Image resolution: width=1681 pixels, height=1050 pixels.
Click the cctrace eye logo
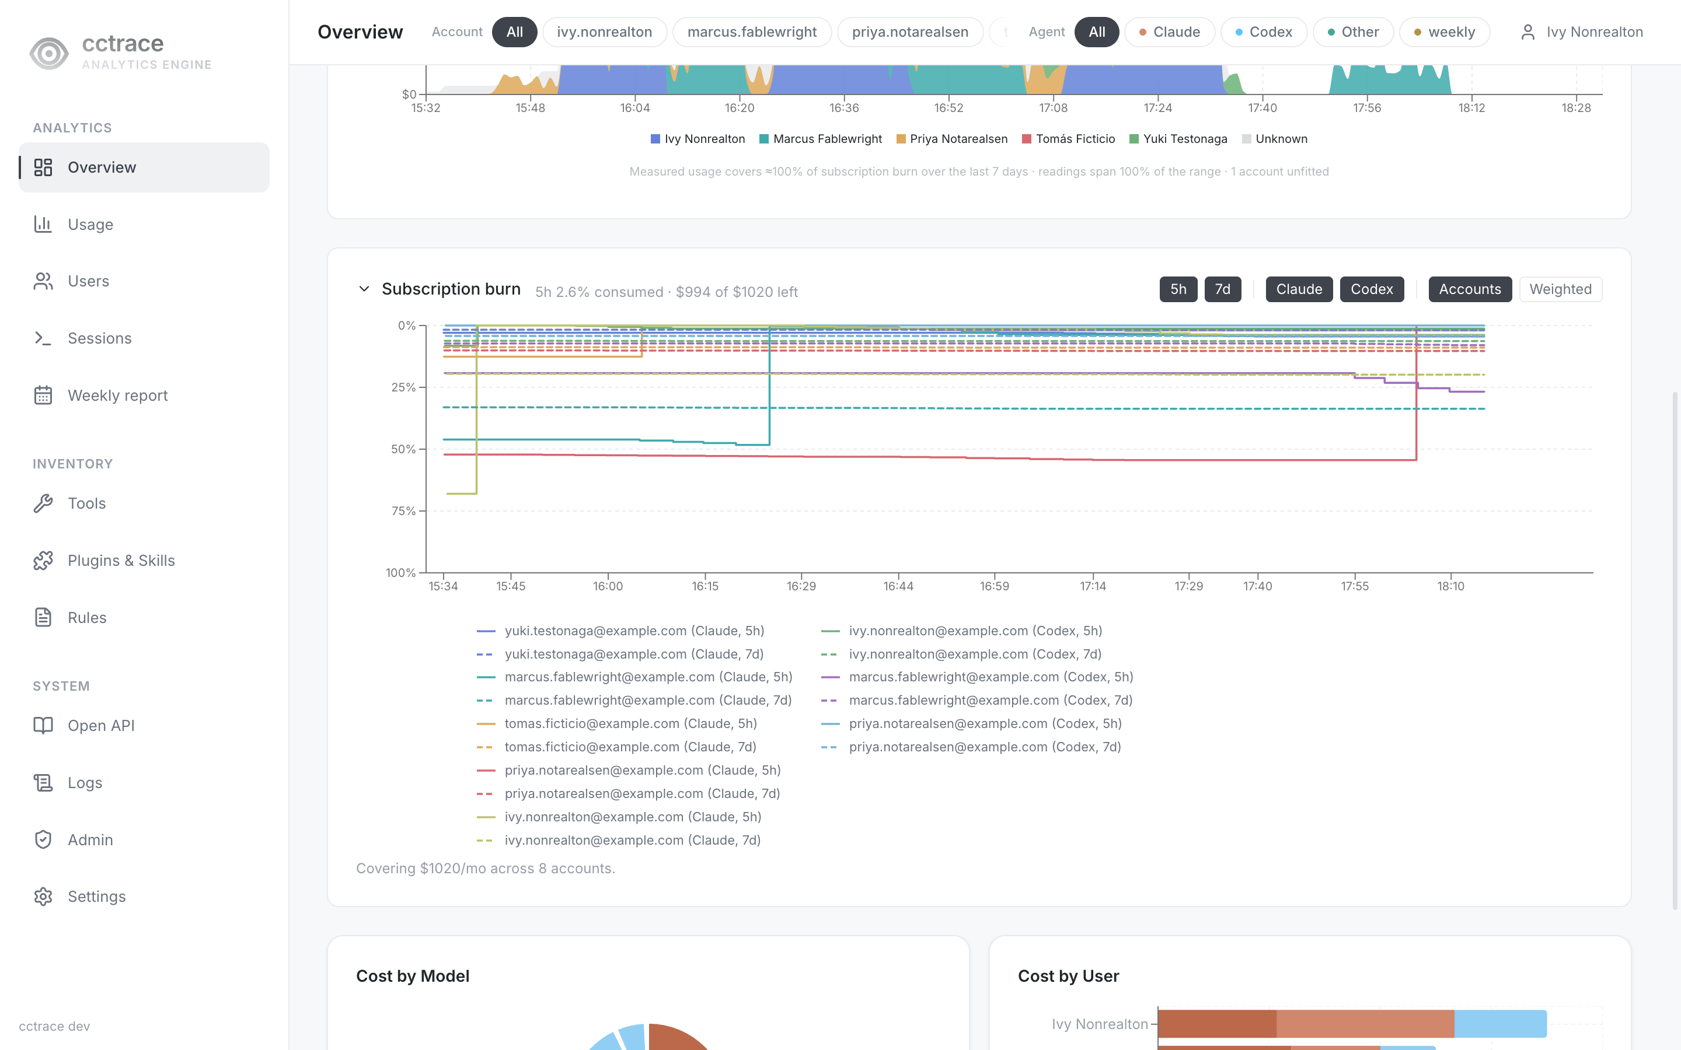point(48,52)
